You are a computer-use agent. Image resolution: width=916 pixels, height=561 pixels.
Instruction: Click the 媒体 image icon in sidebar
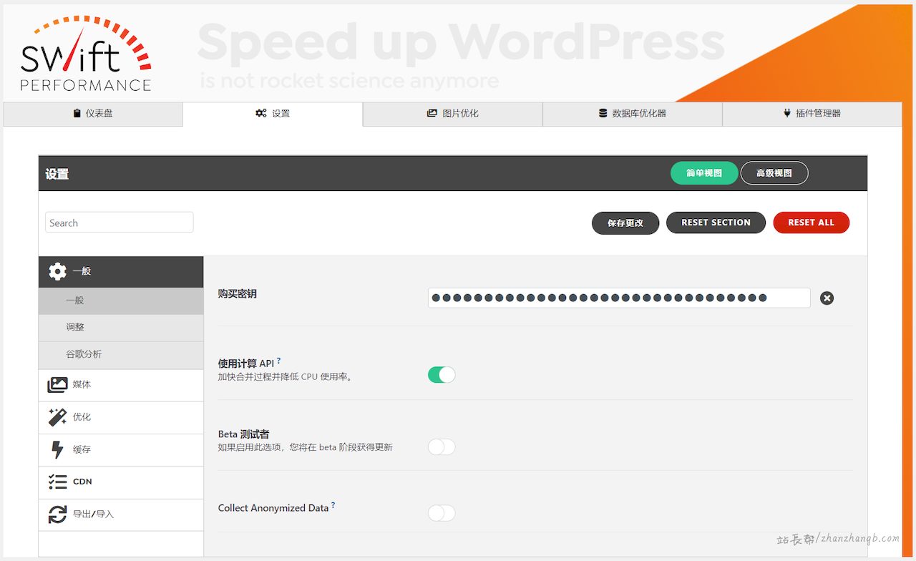tap(57, 385)
